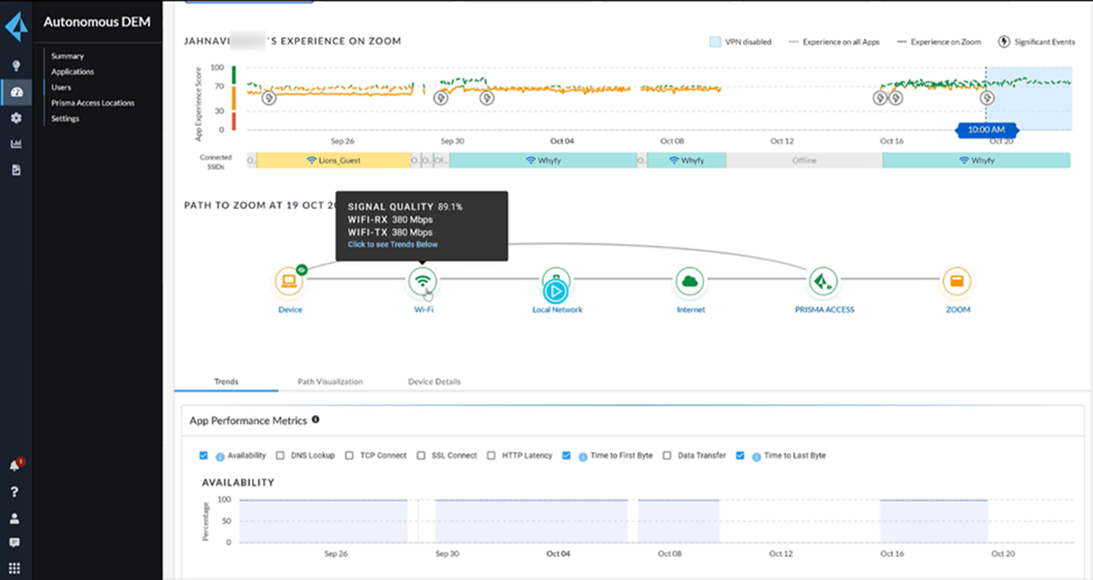This screenshot has height=580, width=1093.
Task: Click the 'Click to see Trends Below' link
Action: 392,244
